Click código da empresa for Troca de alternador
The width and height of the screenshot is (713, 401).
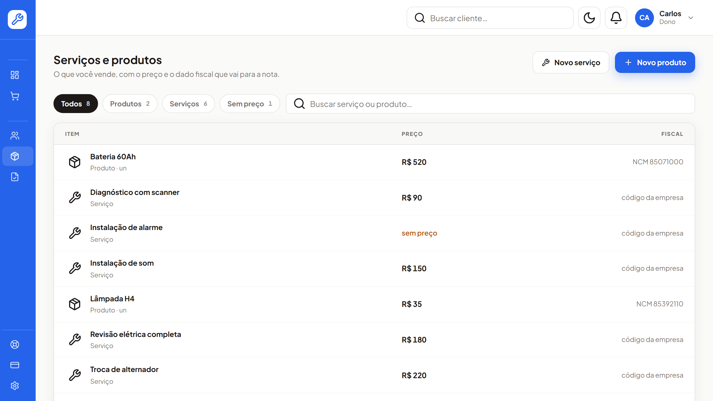point(652,375)
